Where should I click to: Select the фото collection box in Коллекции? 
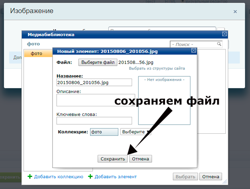(104, 132)
